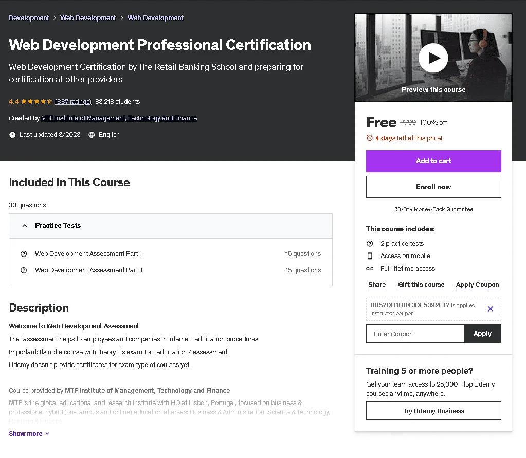The image size is (526, 458).
Task: Click the question icon for Assessment Part II
Action: point(24,270)
